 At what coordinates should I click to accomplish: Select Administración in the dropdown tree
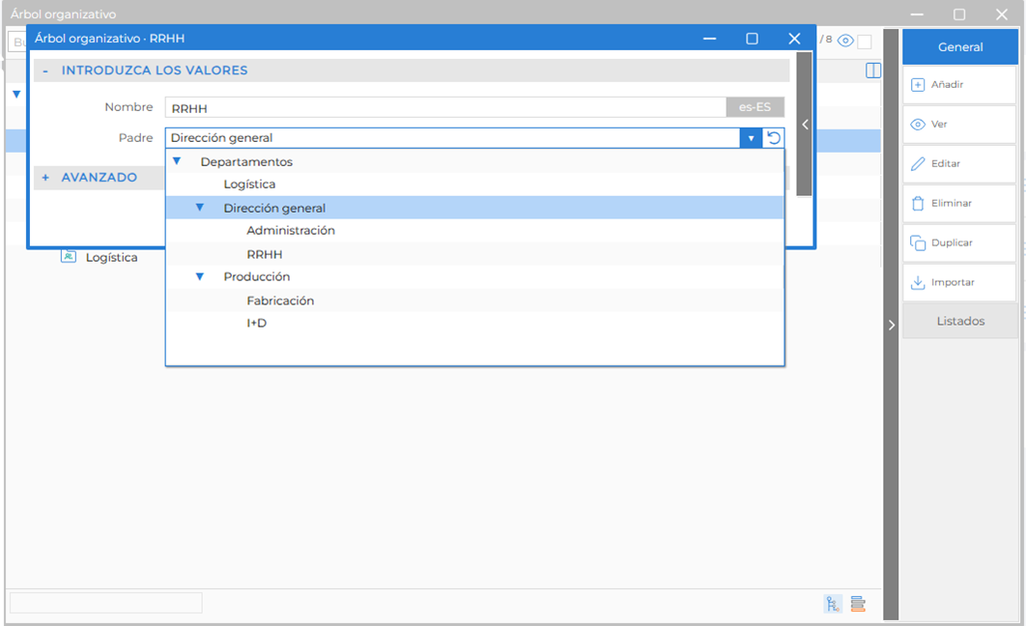(291, 230)
